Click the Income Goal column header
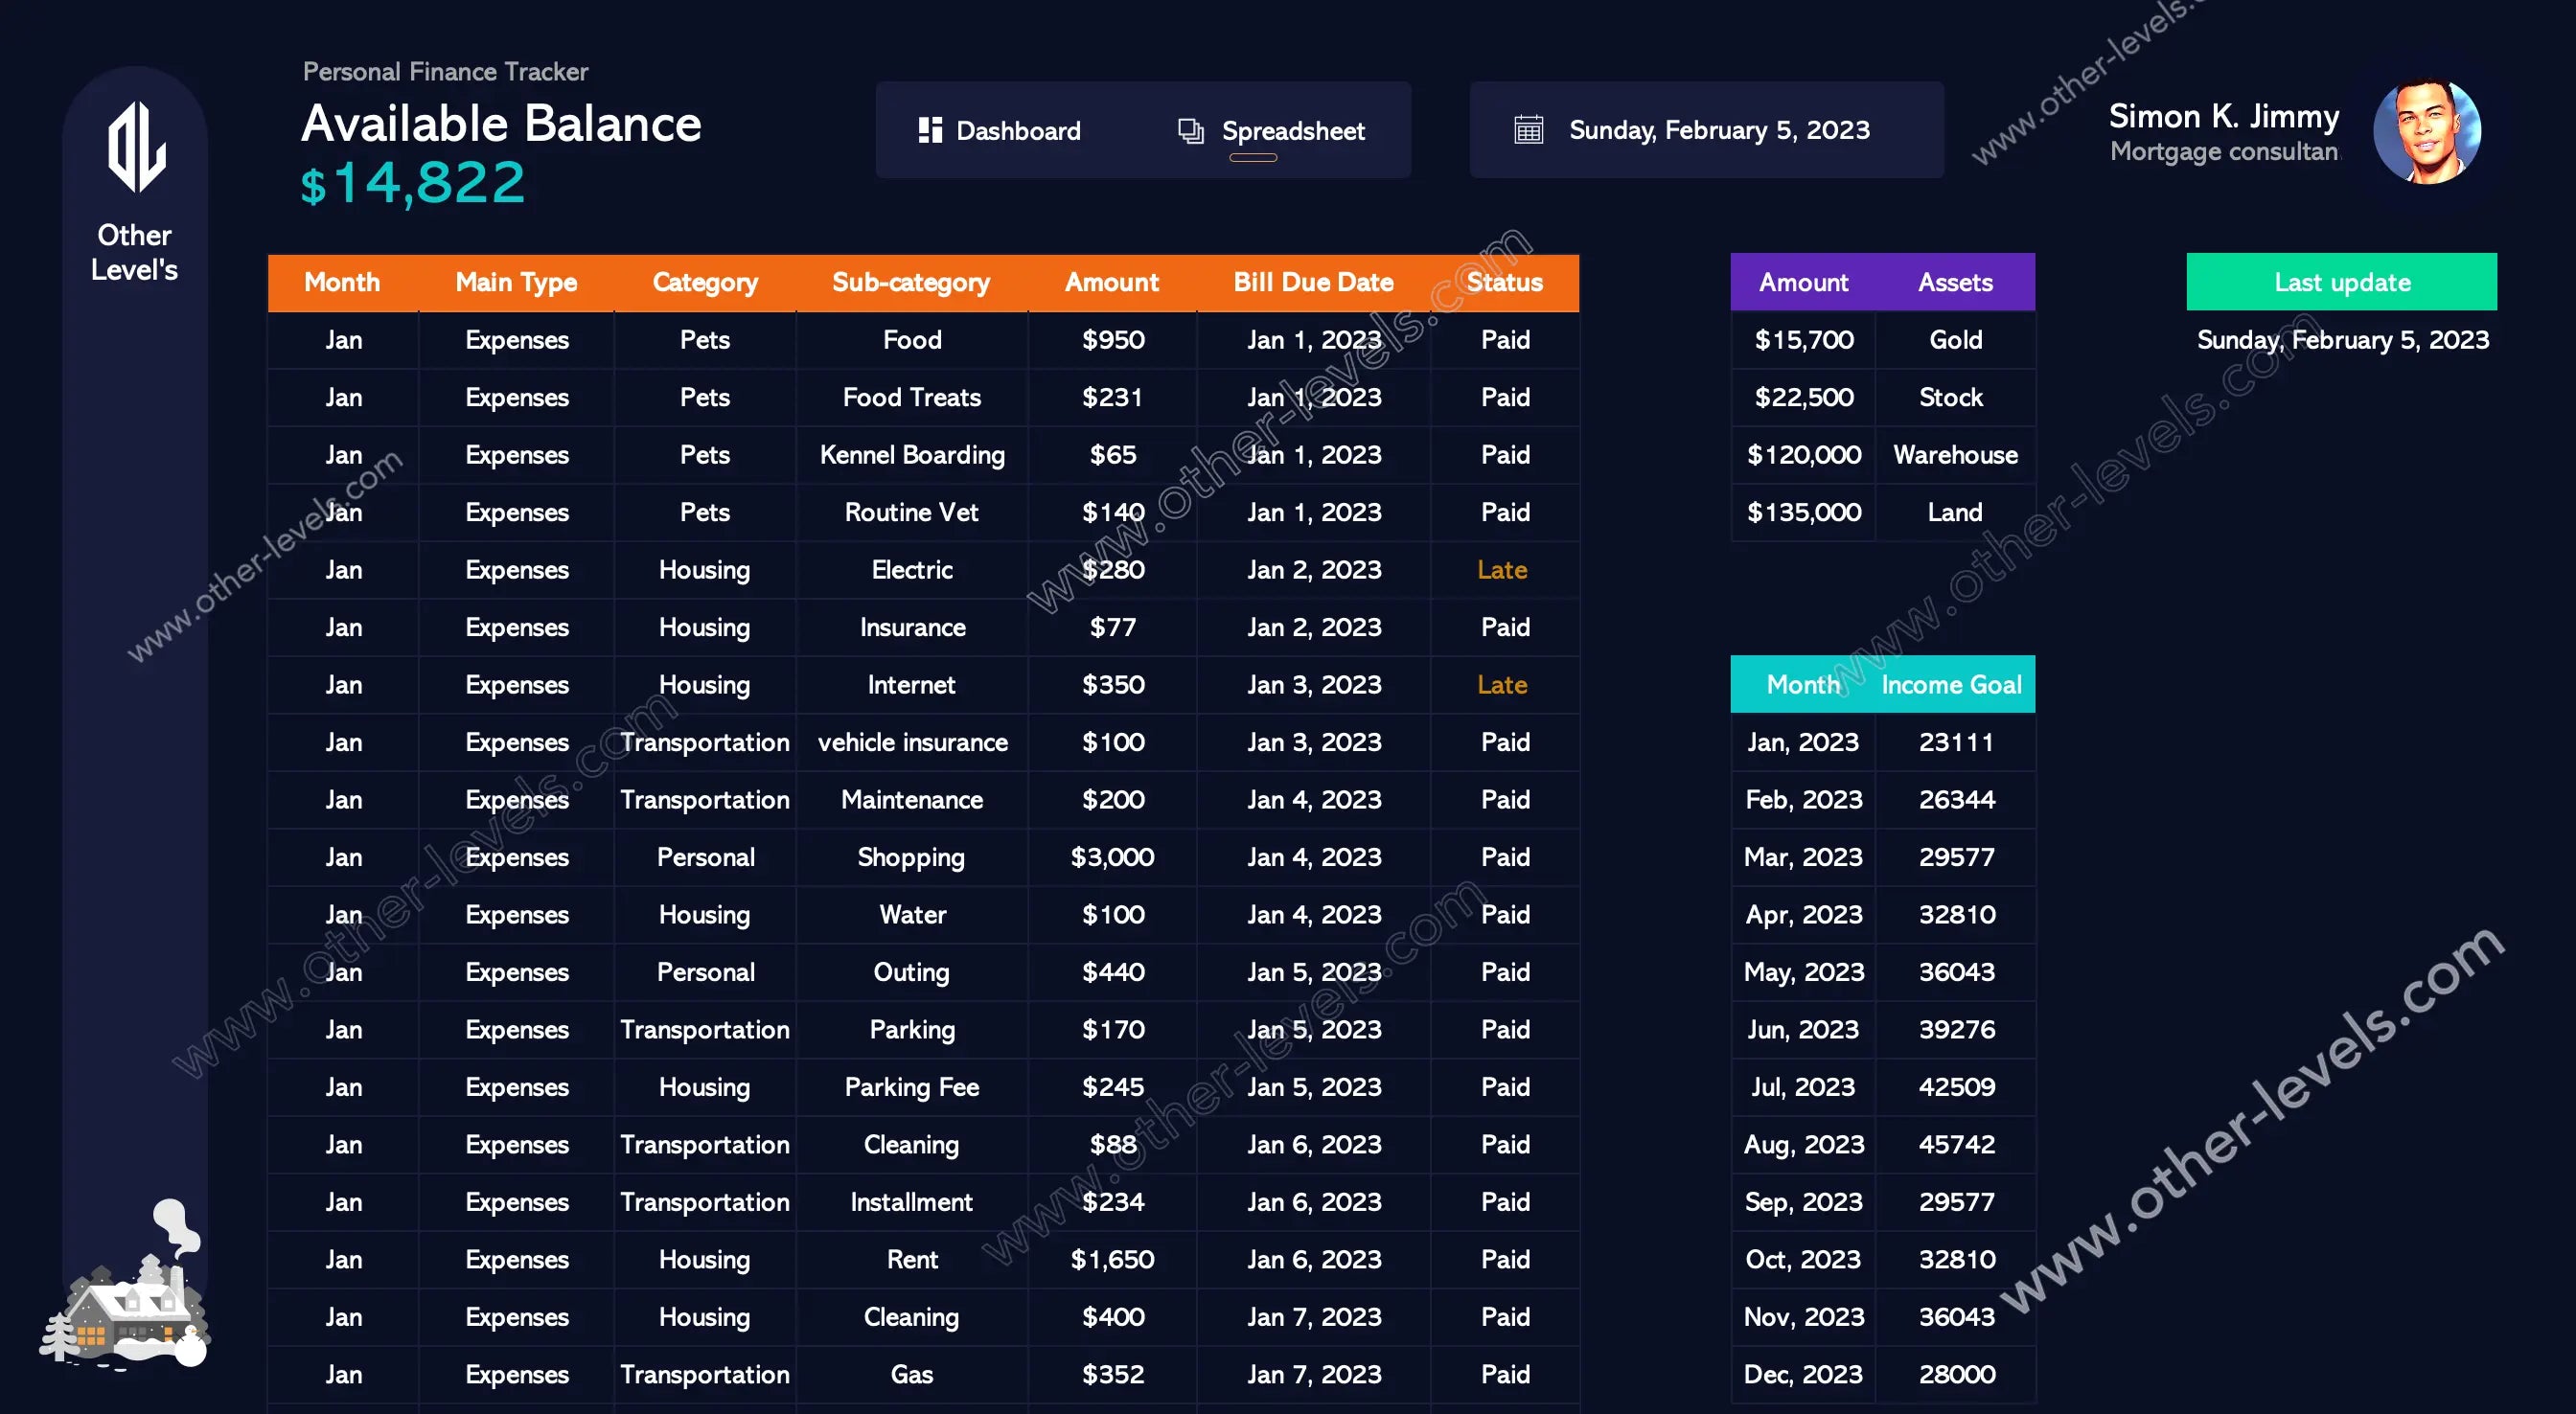This screenshot has width=2576, height=1414. (1950, 685)
